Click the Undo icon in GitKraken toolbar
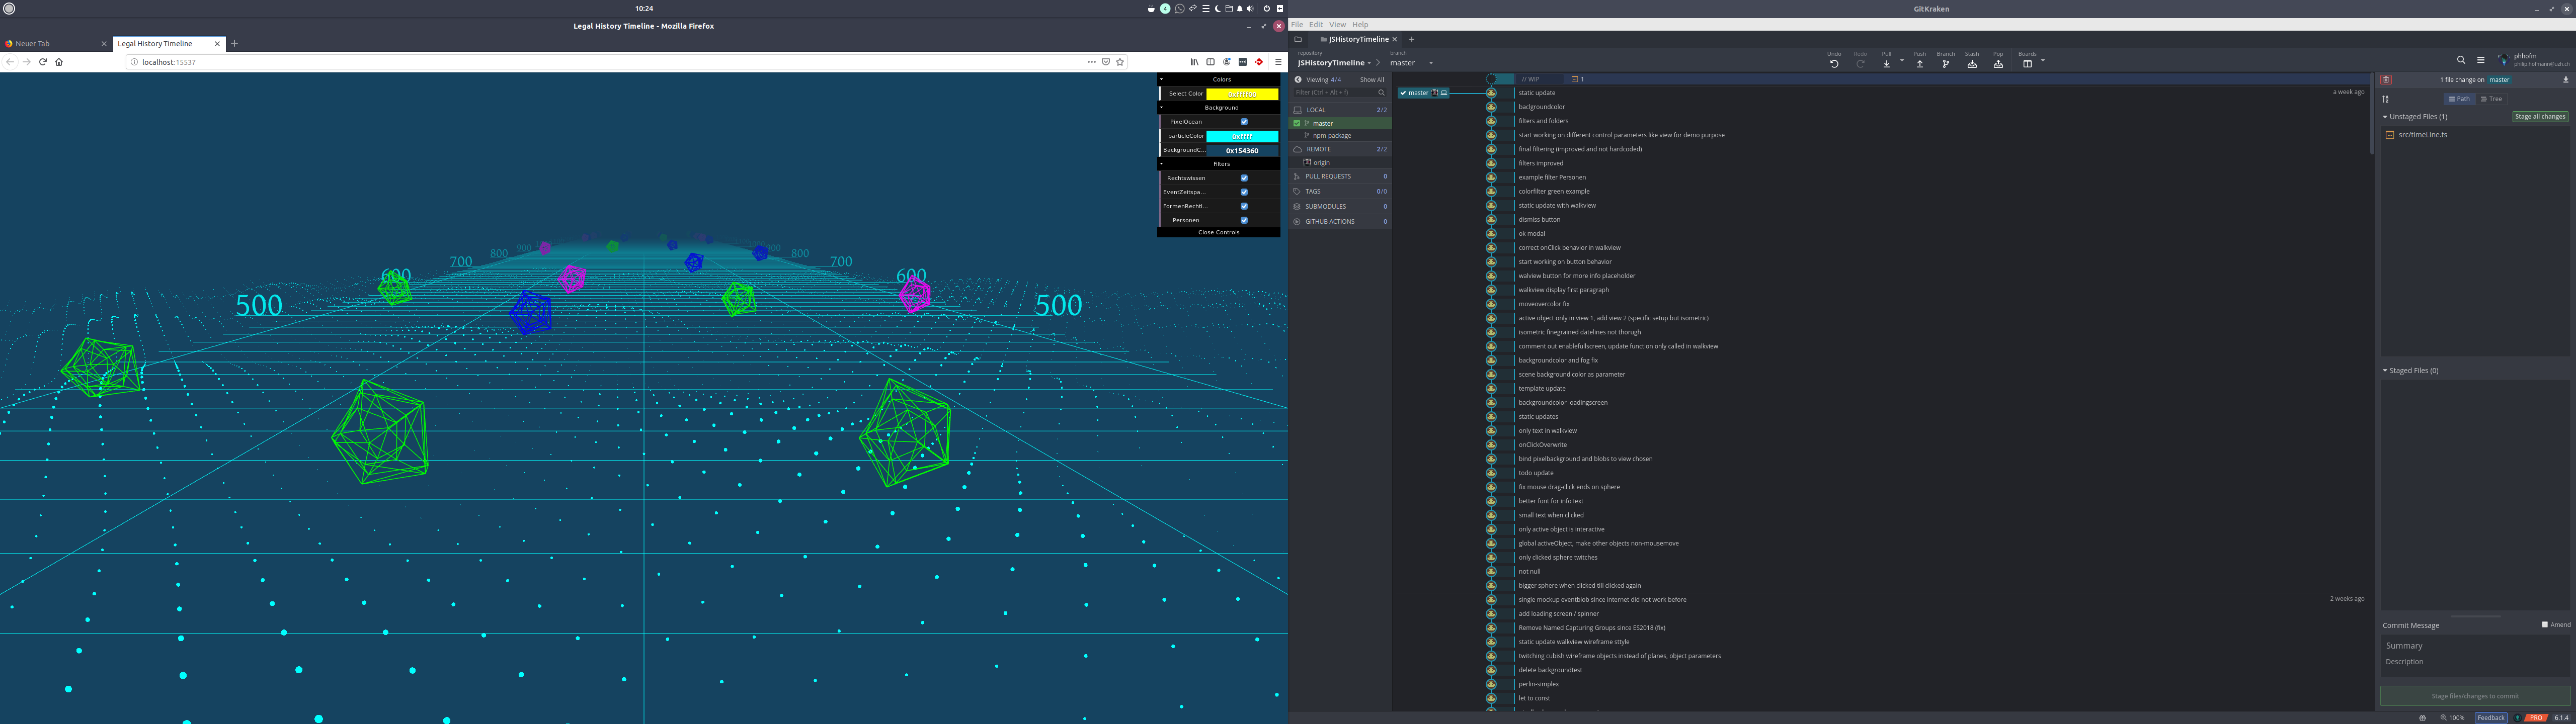This screenshot has width=2576, height=724. tap(1834, 64)
